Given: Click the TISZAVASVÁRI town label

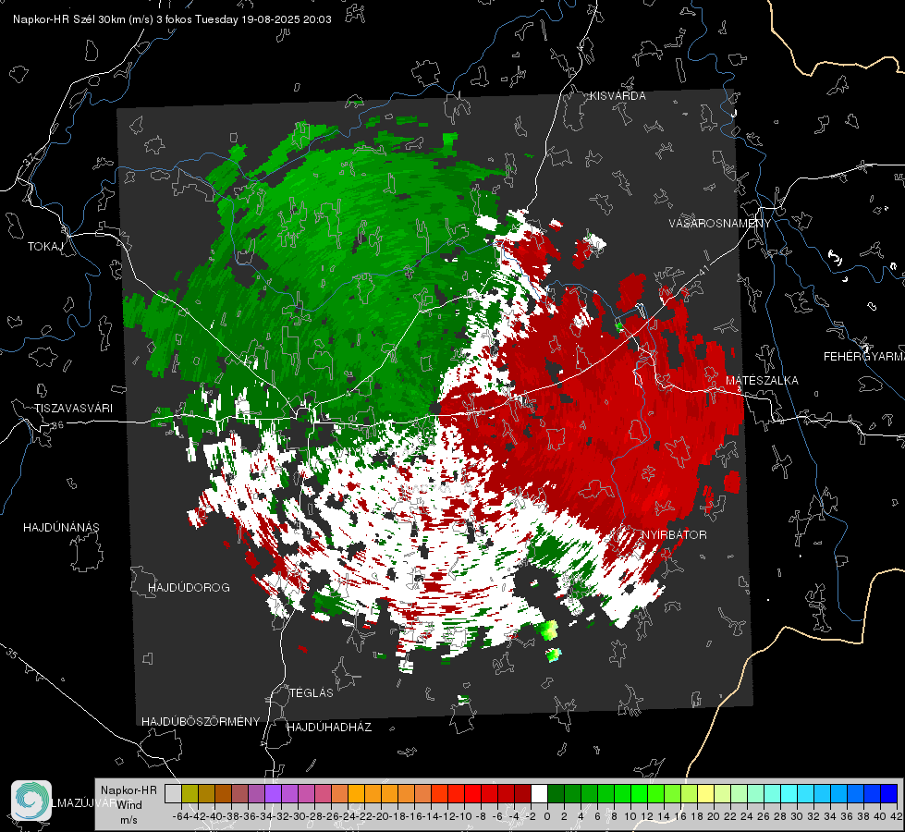Looking at the screenshot, I should pos(73,409).
